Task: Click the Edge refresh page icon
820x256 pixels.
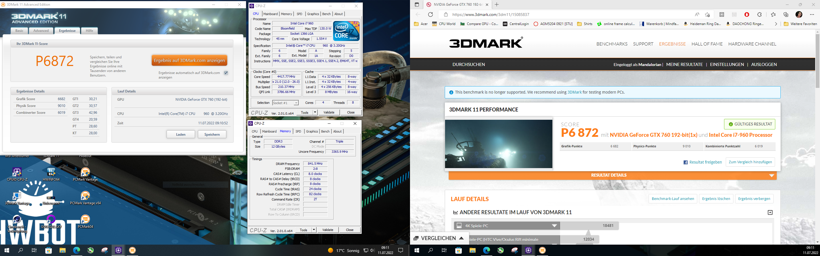Action: click(x=430, y=14)
